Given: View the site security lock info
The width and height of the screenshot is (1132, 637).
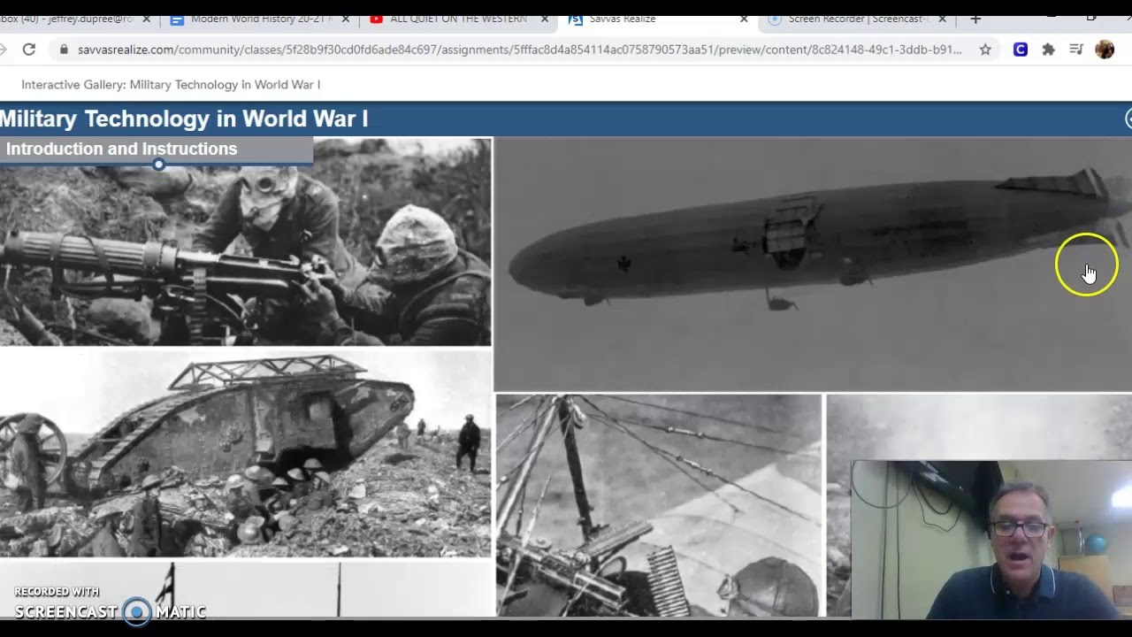Looking at the screenshot, I should coord(63,50).
